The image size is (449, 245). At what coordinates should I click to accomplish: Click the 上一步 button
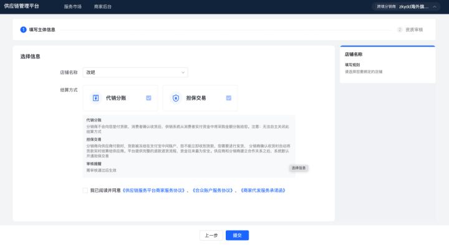point(211,235)
